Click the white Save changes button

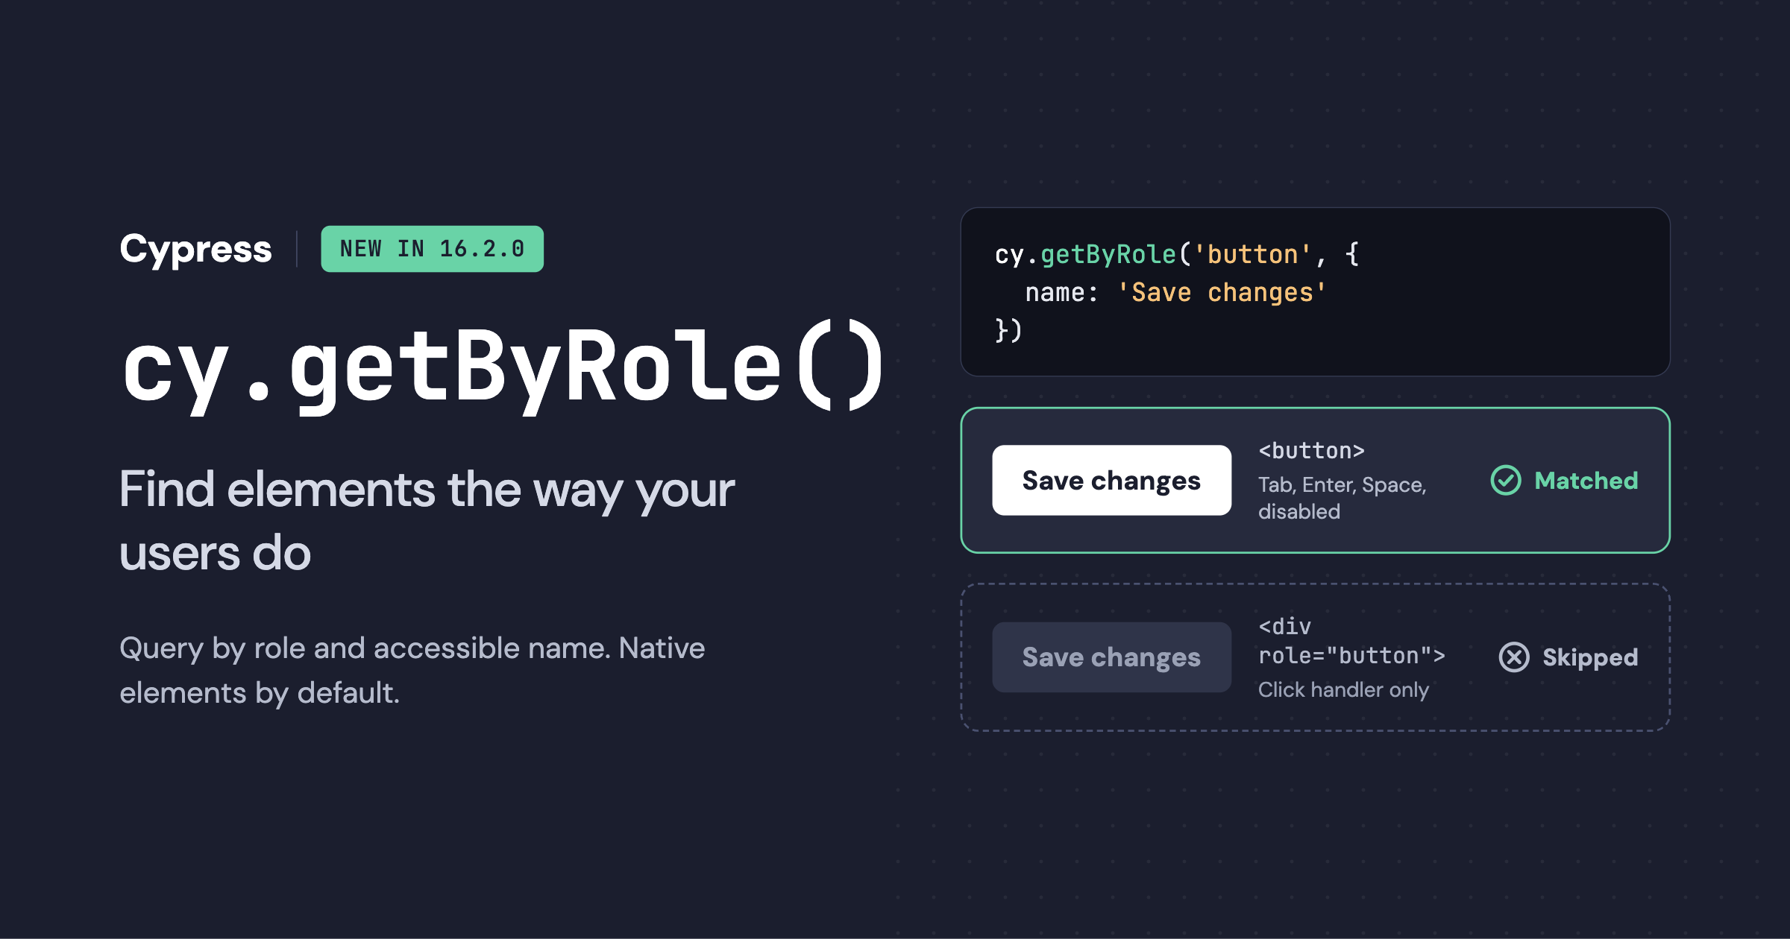[1111, 481]
